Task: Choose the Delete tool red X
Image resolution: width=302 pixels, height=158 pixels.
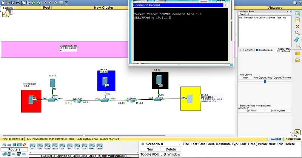Action: click(297, 26)
